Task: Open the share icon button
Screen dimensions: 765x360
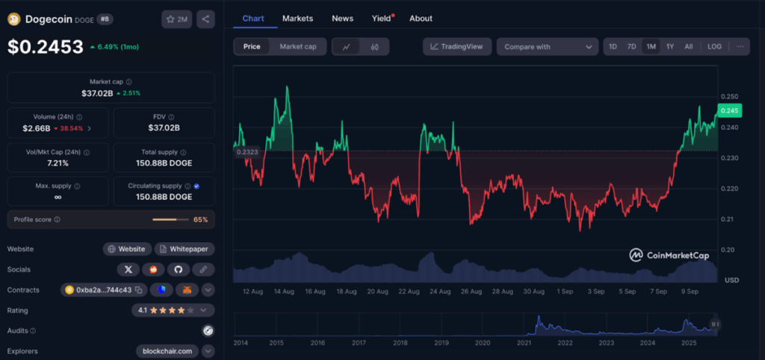Action: 205,19
